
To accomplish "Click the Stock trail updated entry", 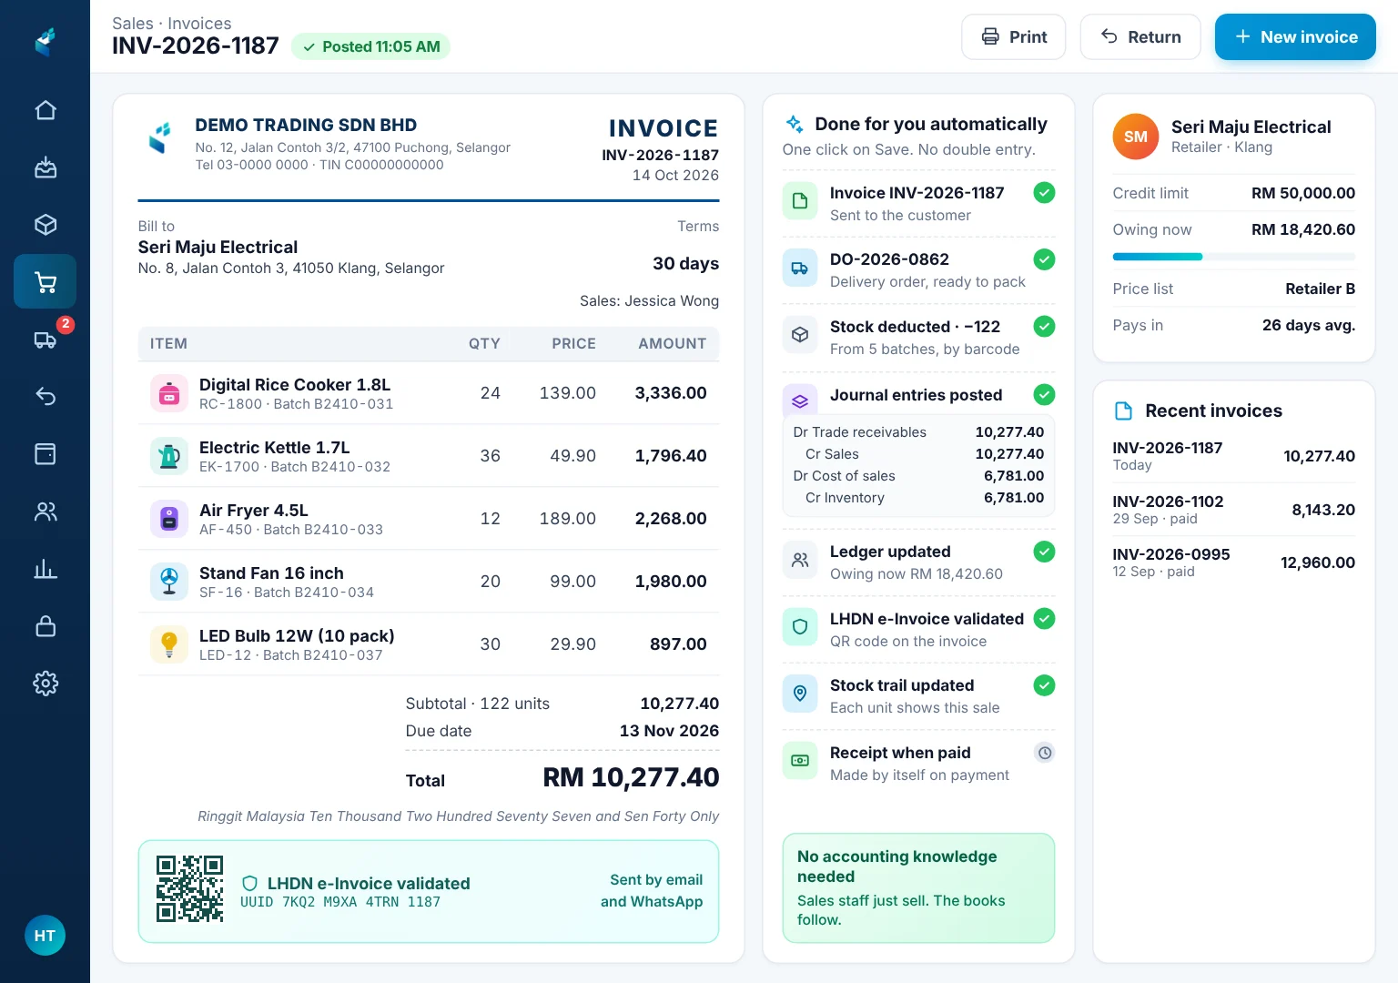I will point(919,696).
